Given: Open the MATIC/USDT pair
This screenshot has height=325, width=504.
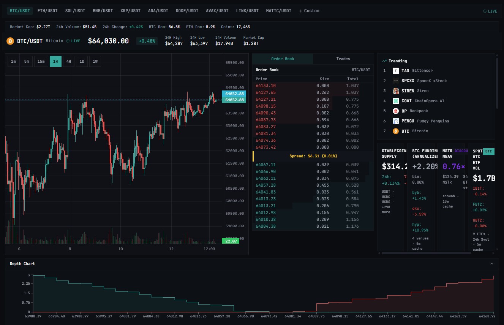Looking at the screenshot, I should [279, 11].
